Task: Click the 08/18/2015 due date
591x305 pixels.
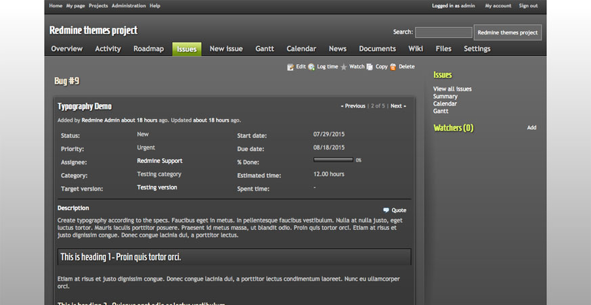Action: pyautogui.click(x=329, y=147)
